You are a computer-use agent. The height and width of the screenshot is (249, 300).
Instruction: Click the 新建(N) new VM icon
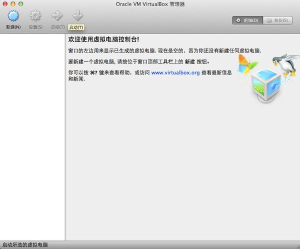click(13, 16)
